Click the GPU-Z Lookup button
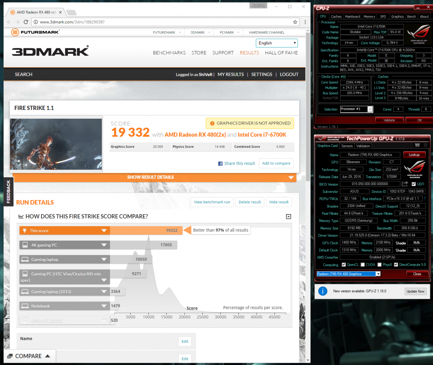Viewport: 433px width, 365px height. point(414,155)
